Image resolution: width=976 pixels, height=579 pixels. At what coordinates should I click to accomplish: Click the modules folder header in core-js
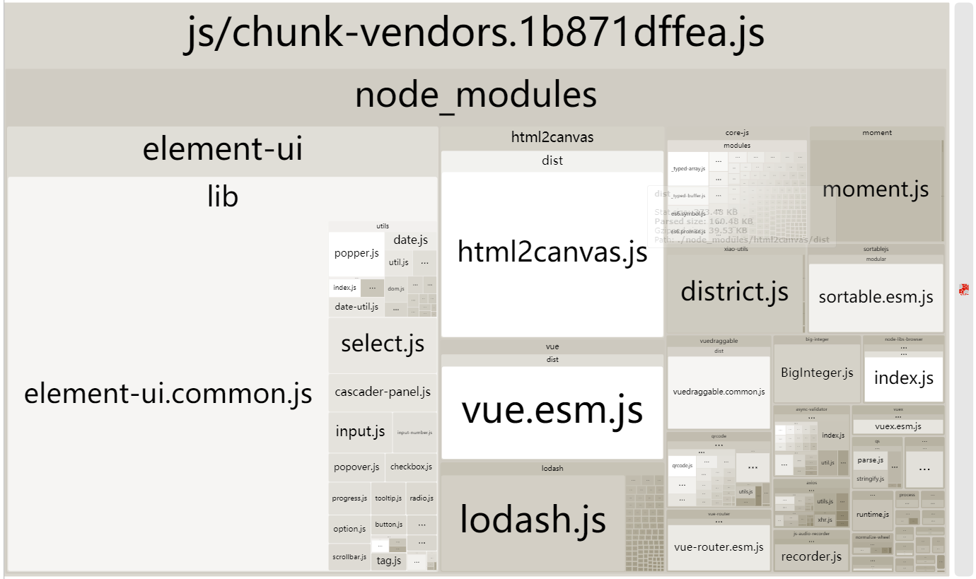click(737, 146)
